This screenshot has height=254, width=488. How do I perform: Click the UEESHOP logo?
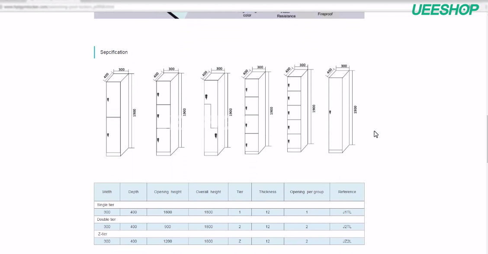tap(445, 9)
